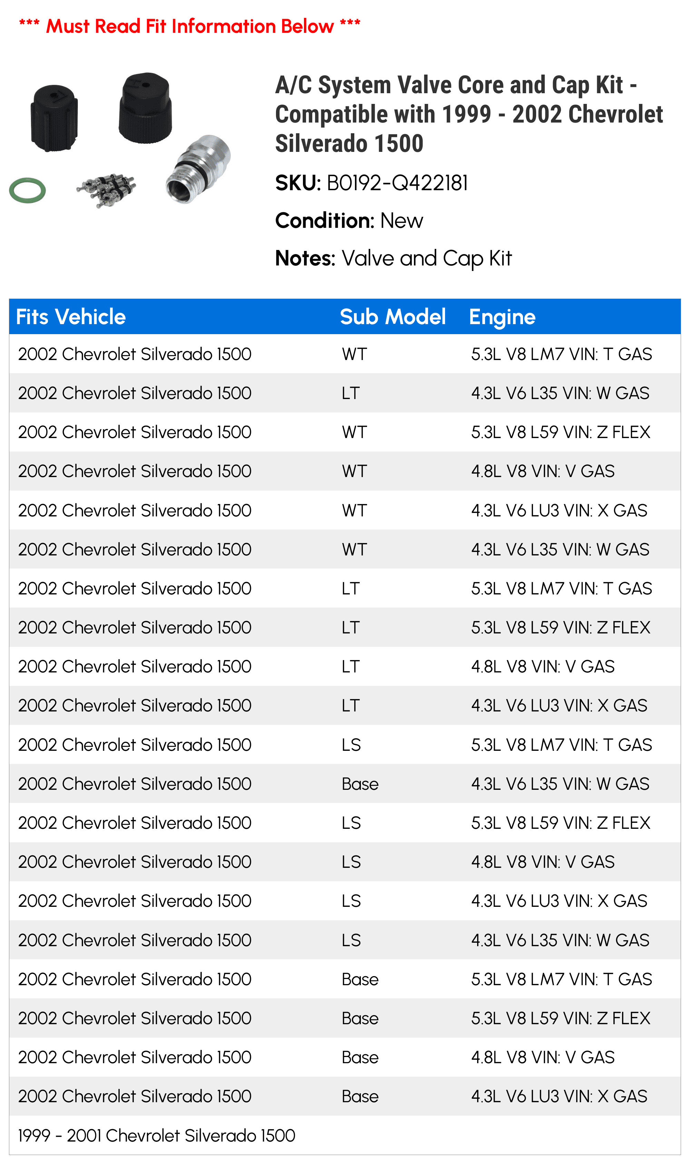Select first WT row 4.8L V8 VIN: V
Image resolution: width=690 pixels, height=1164 pixels.
[x=345, y=471]
